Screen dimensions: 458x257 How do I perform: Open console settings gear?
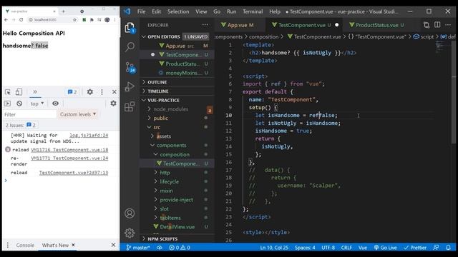tap(113, 103)
